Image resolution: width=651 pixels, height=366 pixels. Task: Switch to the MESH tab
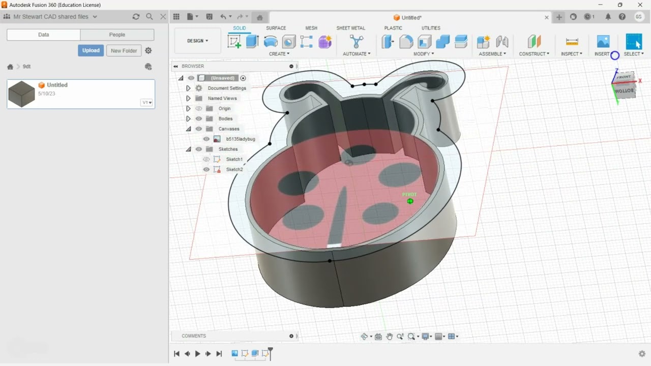tap(311, 28)
